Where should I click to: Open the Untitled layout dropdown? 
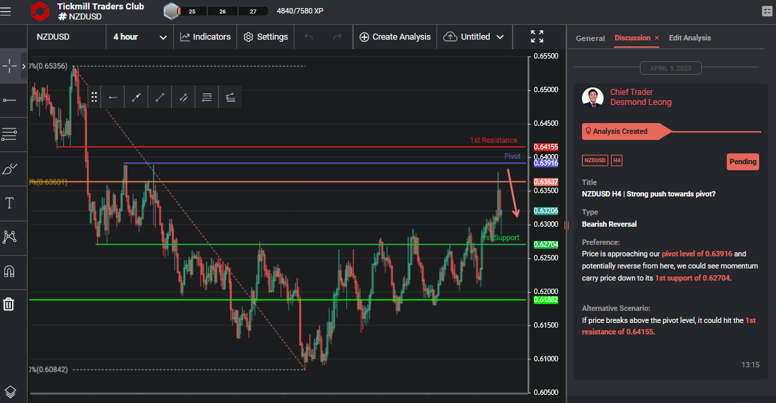pyautogui.click(x=474, y=37)
